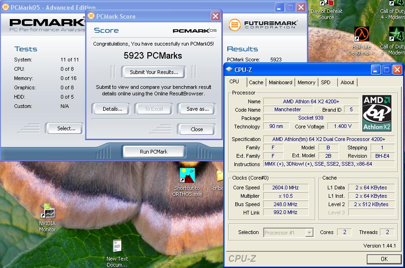Click the Futuremark Corporation logo icon
This screenshot has width=405, height=268.
coord(234,25)
